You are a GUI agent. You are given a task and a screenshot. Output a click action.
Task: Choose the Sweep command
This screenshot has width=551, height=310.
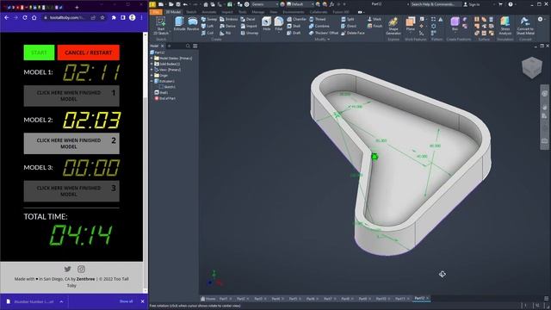point(209,19)
